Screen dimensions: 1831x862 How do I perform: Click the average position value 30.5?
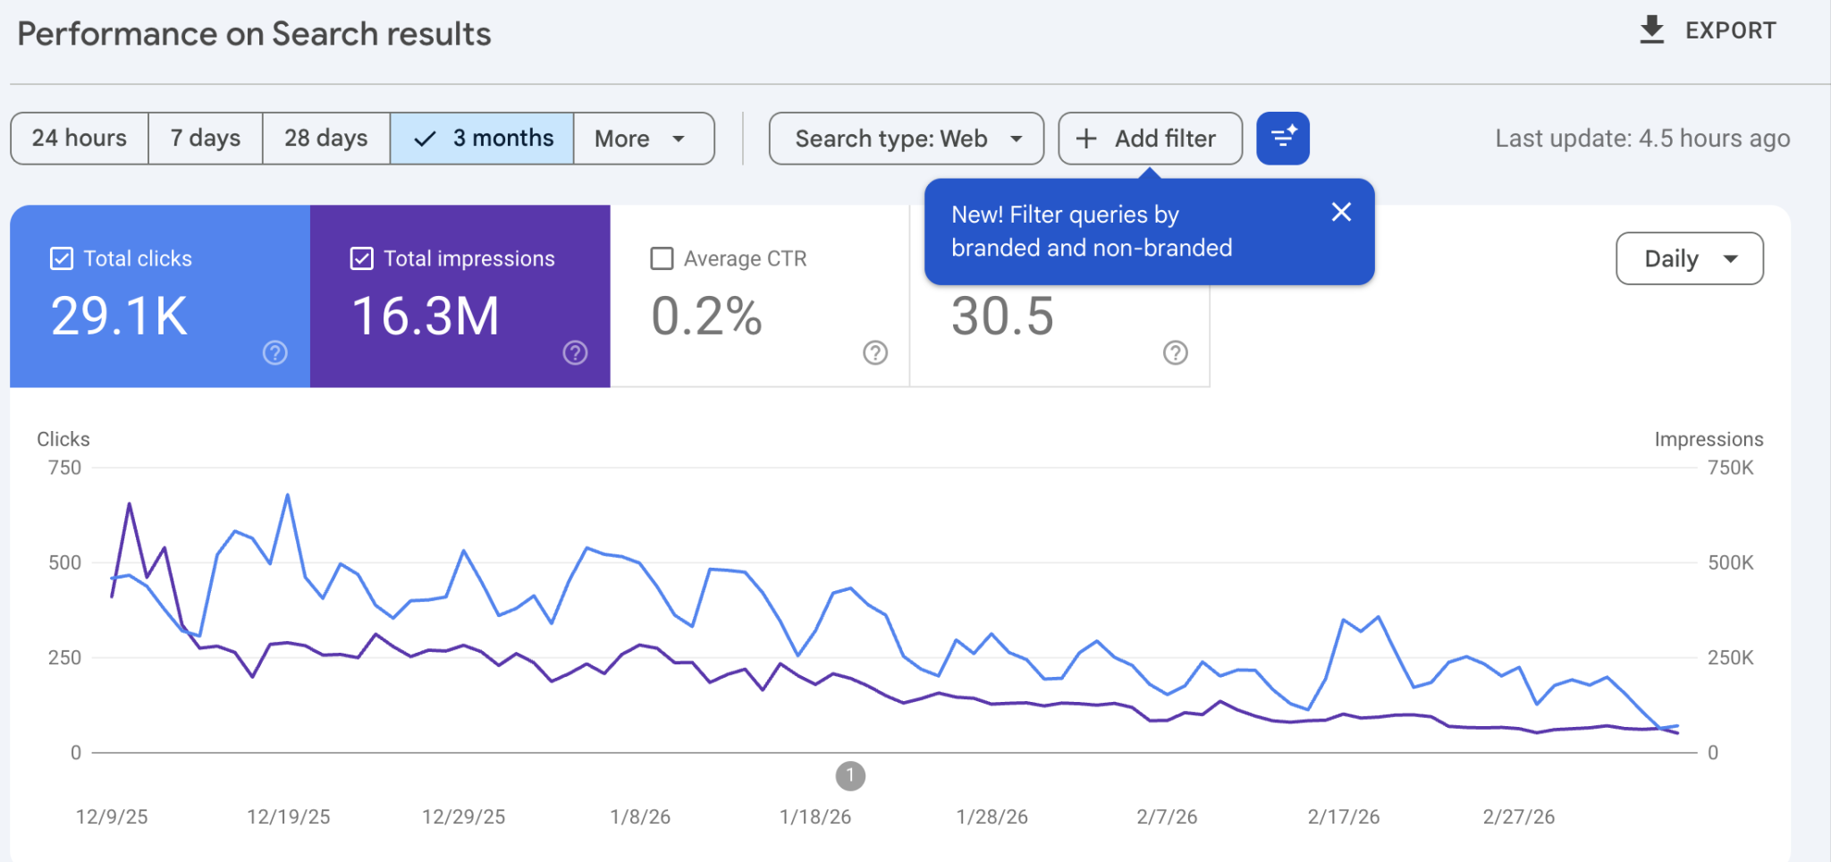pos(1002,317)
